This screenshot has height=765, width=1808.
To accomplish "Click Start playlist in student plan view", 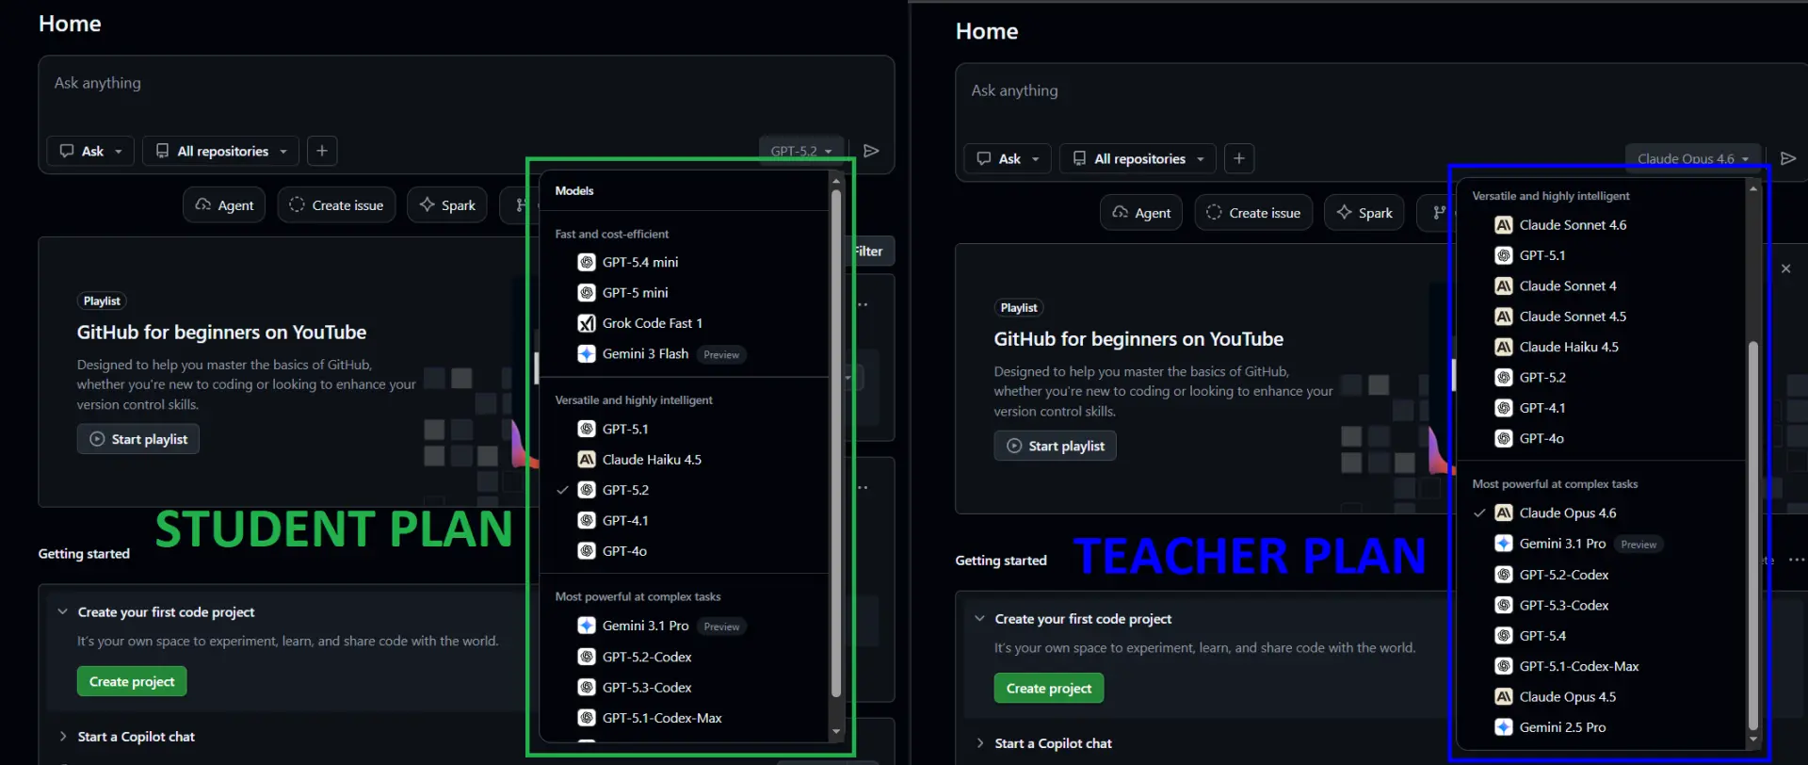I will 138,439.
